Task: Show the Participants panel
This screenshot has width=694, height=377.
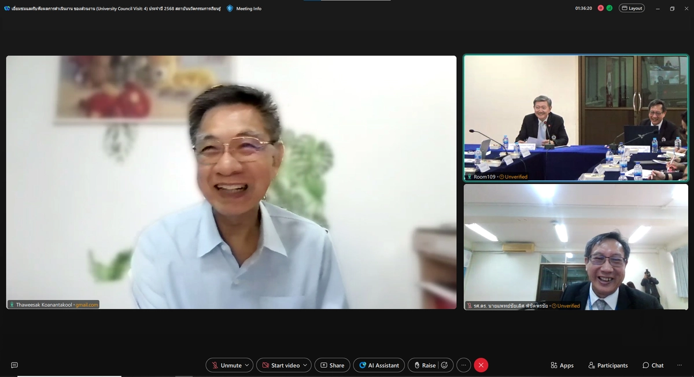Action: (608, 365)
